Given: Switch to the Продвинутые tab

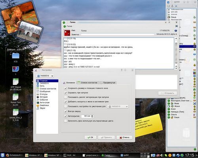Looking at the screenshot, I should 108,83.
